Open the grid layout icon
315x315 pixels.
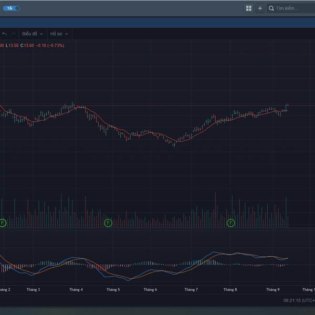coord(249,8)
